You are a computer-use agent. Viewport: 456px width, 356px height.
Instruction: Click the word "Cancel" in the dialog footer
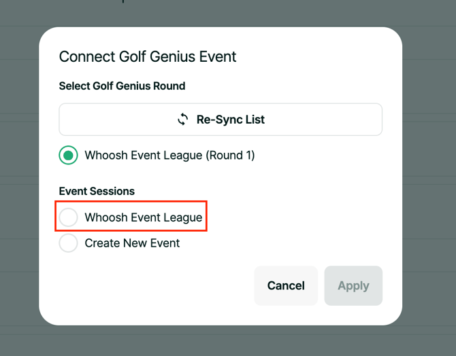coord(286,285)
